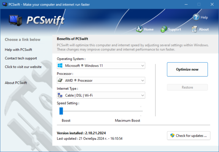Click the About document icon

point(194,29)
